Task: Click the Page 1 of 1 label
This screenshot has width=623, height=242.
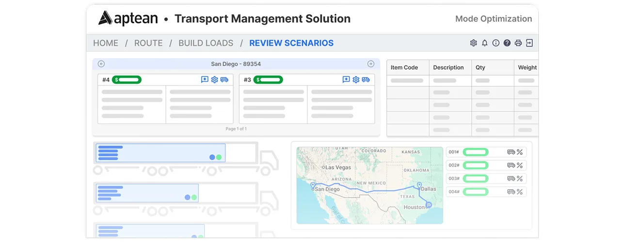Action: click(x=236, y=129)
